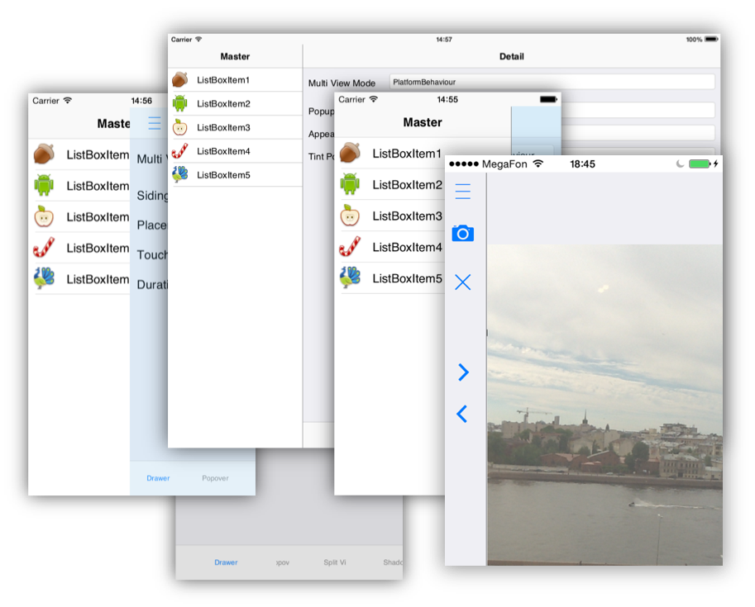
Task: Select Popover tab in leftmost phone
Action: tap(215, 478)
